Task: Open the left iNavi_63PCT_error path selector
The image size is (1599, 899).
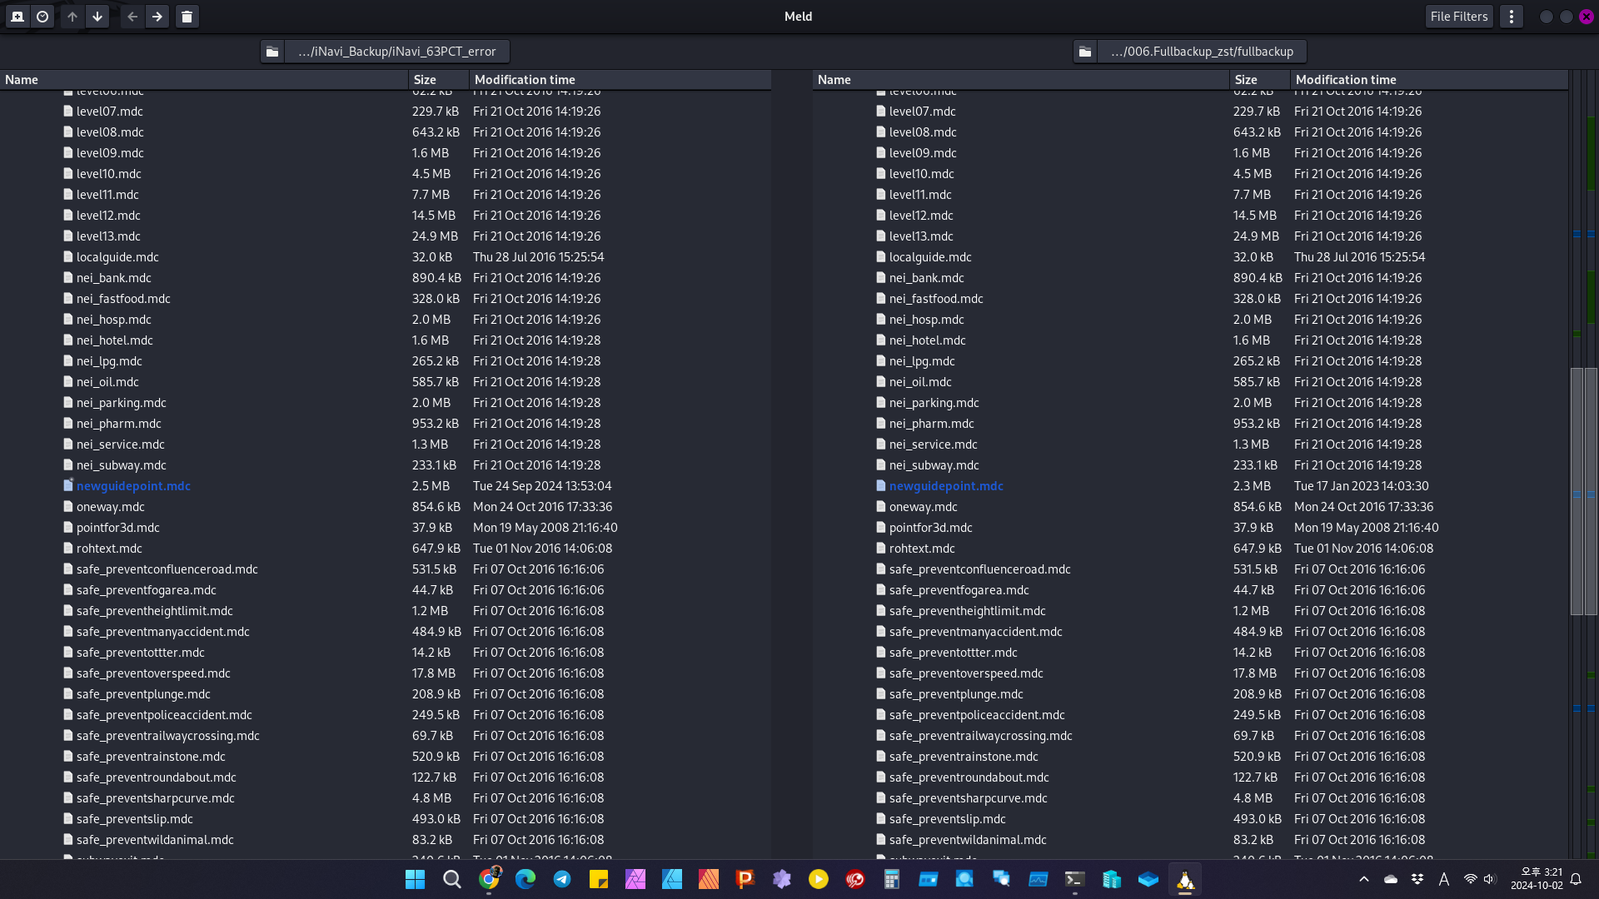Action: [x=396, y=52]
